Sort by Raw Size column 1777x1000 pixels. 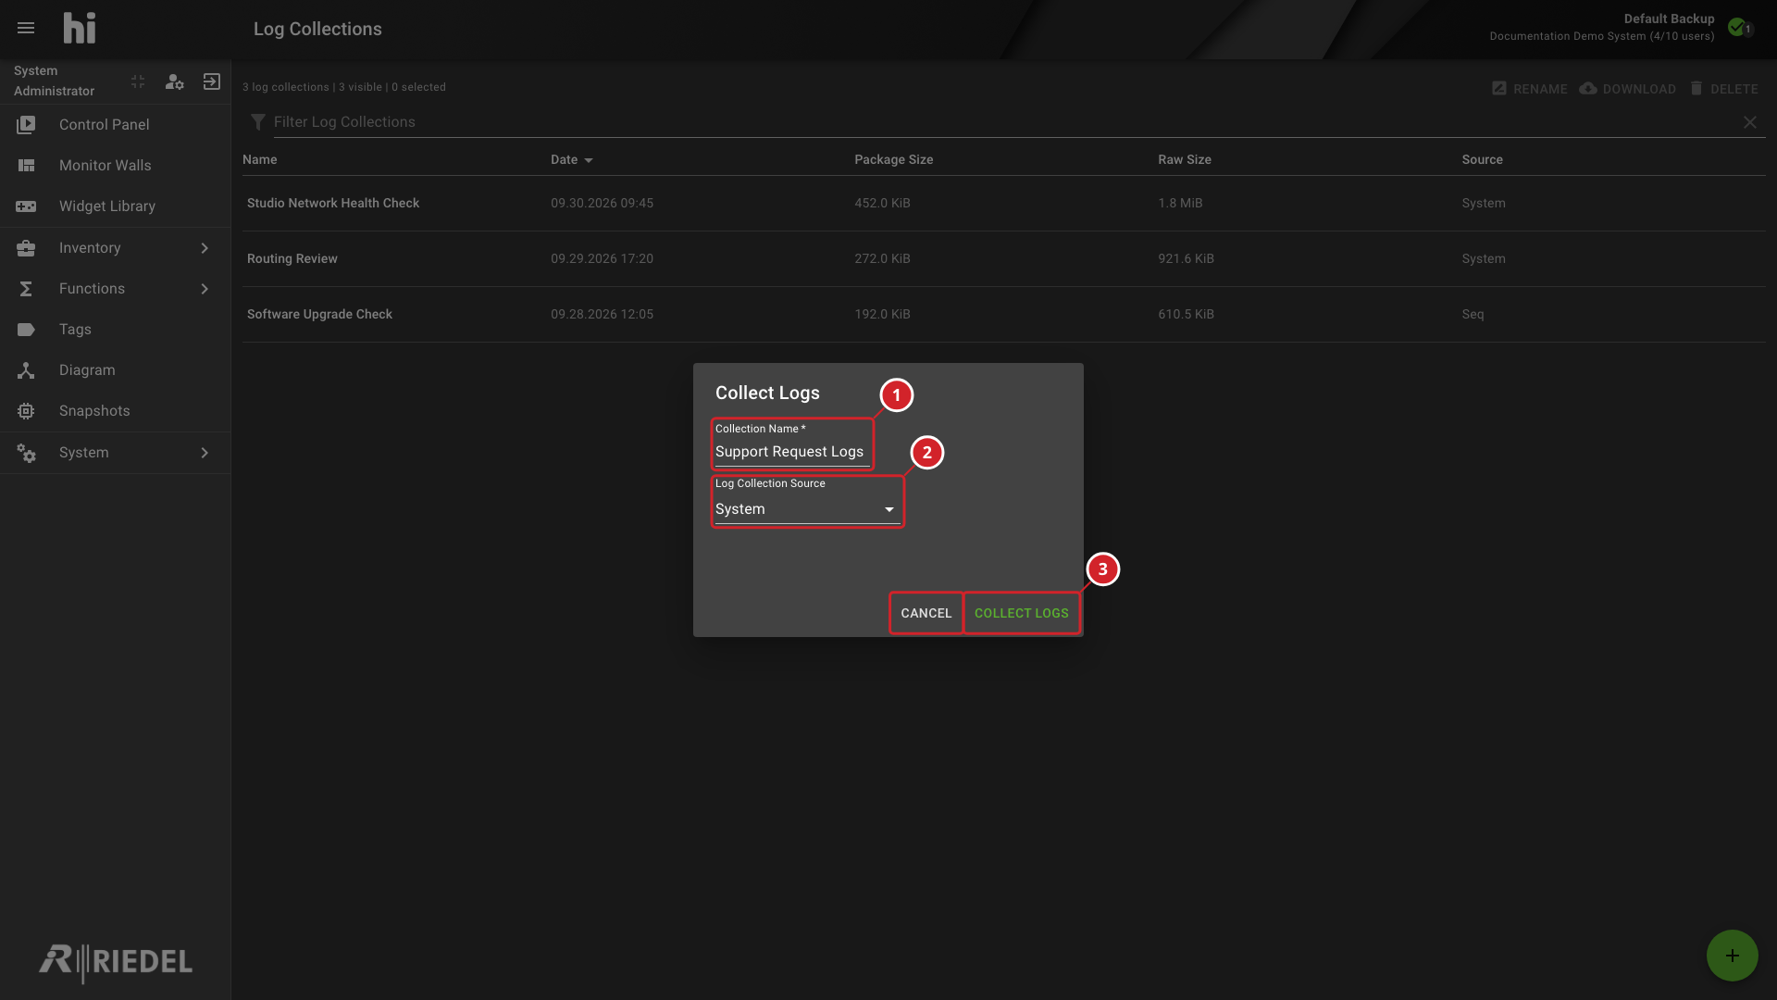[1185, 160]
